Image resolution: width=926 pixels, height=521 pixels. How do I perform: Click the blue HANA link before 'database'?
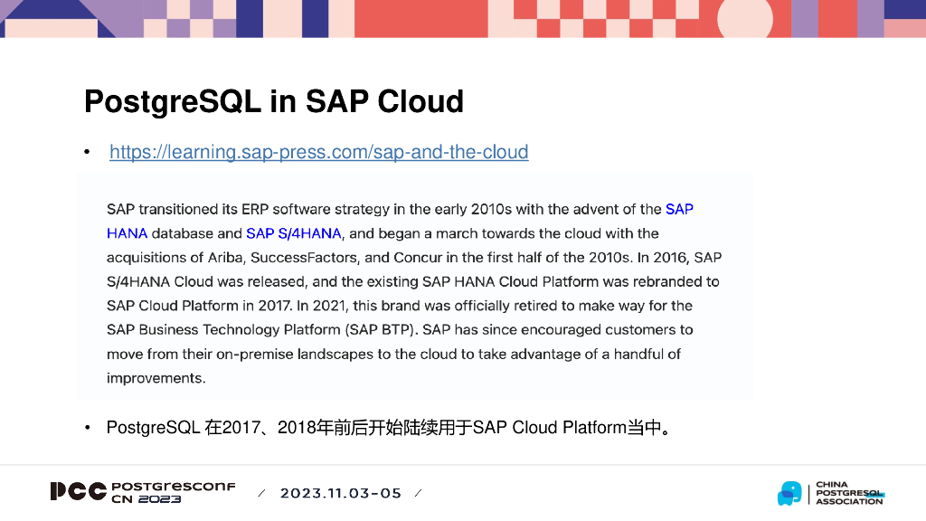[x=127, y=233]
